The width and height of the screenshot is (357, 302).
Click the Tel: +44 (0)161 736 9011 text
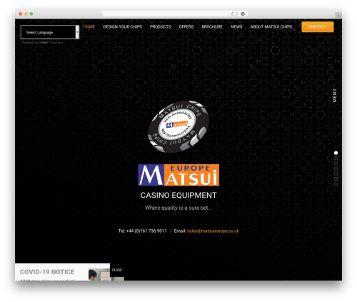coord(142,231)
